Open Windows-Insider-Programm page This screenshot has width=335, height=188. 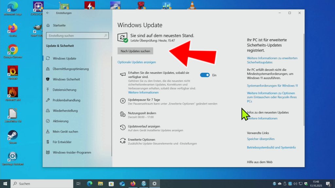pyautogui.click(x=72, y=152)
